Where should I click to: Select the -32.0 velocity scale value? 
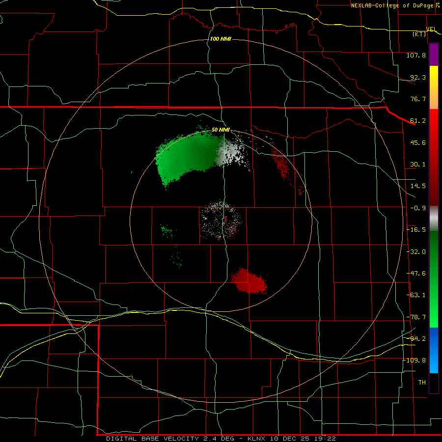[416, 252]
